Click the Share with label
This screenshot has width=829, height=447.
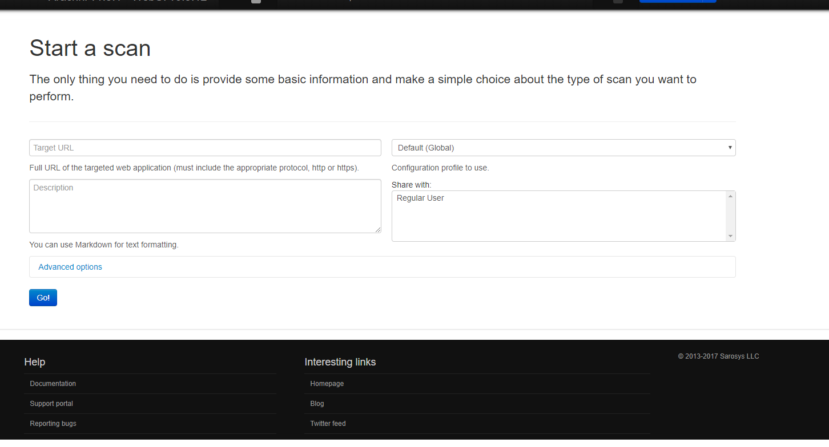click(x=411, y=185)
